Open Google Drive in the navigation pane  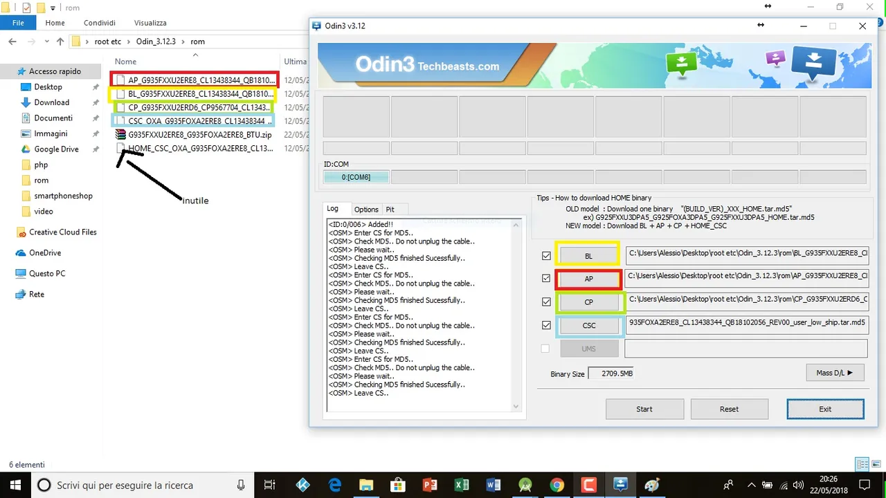56,149
